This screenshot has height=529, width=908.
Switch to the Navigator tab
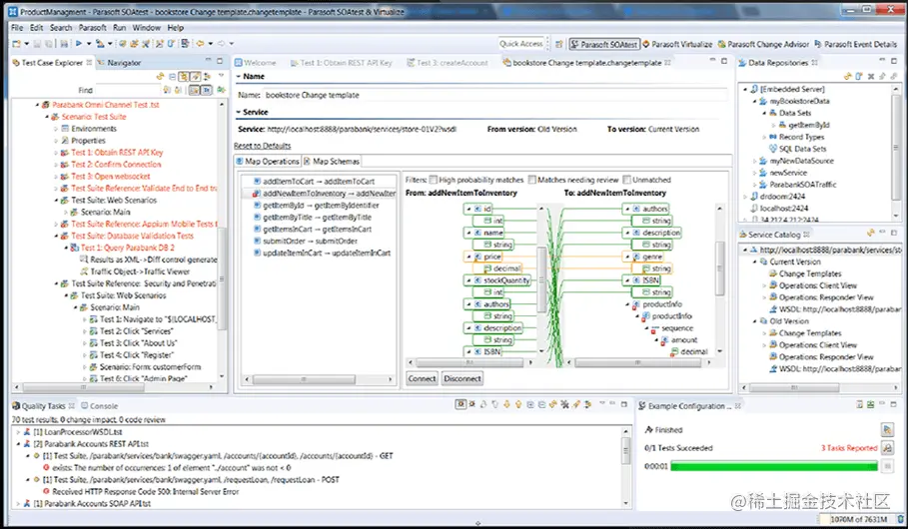[x=119, y=63]
